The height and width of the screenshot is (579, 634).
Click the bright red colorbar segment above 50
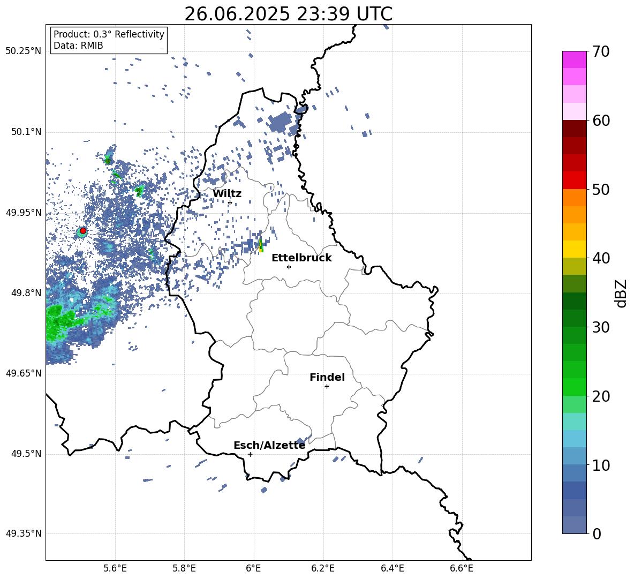point(574,181)
